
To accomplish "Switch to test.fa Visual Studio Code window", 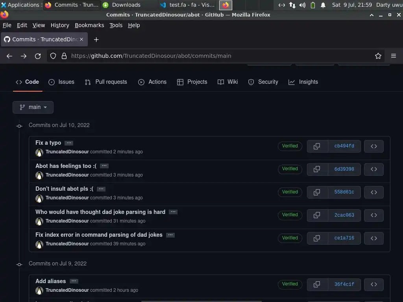I will (187, 5).
